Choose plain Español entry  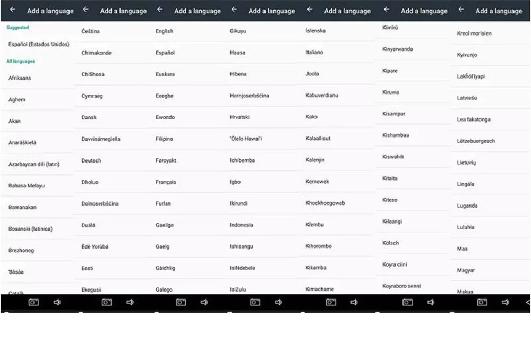click(185, 53)
